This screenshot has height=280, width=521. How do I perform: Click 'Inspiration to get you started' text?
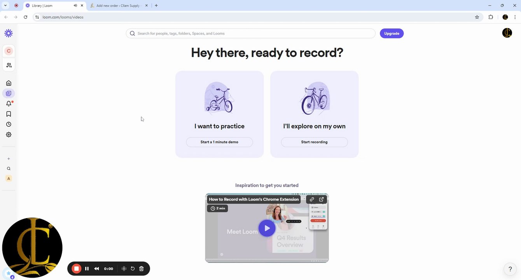pyautogui.click(x=267, y=185)
